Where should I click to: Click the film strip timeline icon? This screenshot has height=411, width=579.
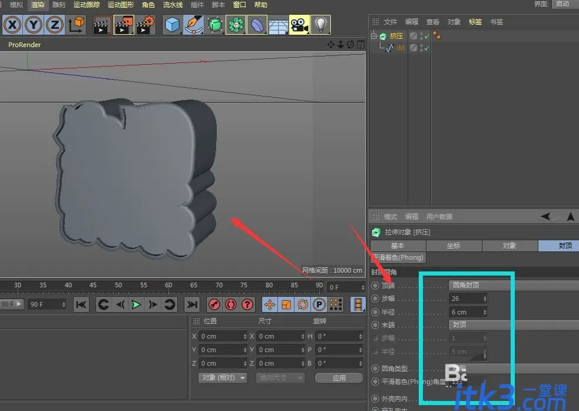pyautogui.click(x=358, y=304)
